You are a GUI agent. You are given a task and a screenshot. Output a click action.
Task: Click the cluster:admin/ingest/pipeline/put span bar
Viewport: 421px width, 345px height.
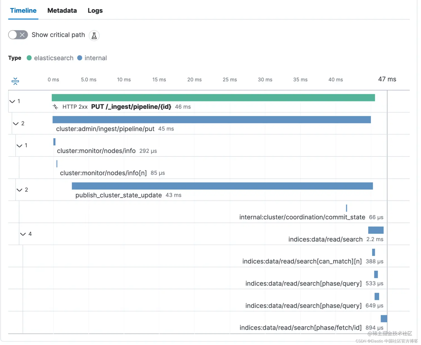[x=212, y=120]
